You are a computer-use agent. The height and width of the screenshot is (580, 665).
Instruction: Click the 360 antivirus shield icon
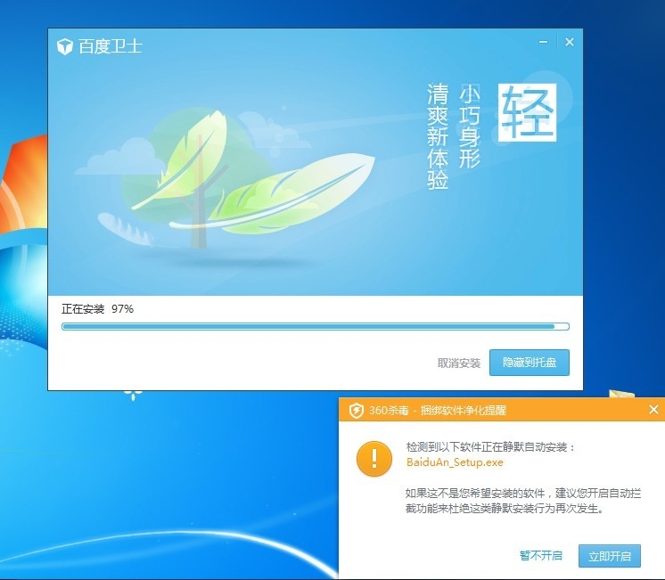pos(357,410)
